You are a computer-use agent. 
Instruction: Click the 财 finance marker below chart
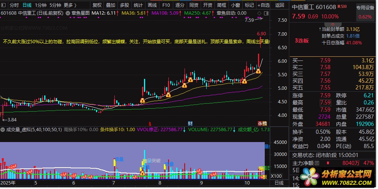[190, 123]
